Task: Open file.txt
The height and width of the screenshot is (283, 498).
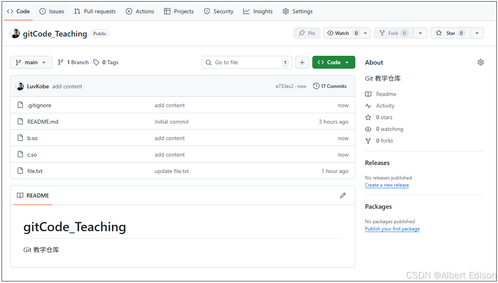Action: [x=35, y=171]
